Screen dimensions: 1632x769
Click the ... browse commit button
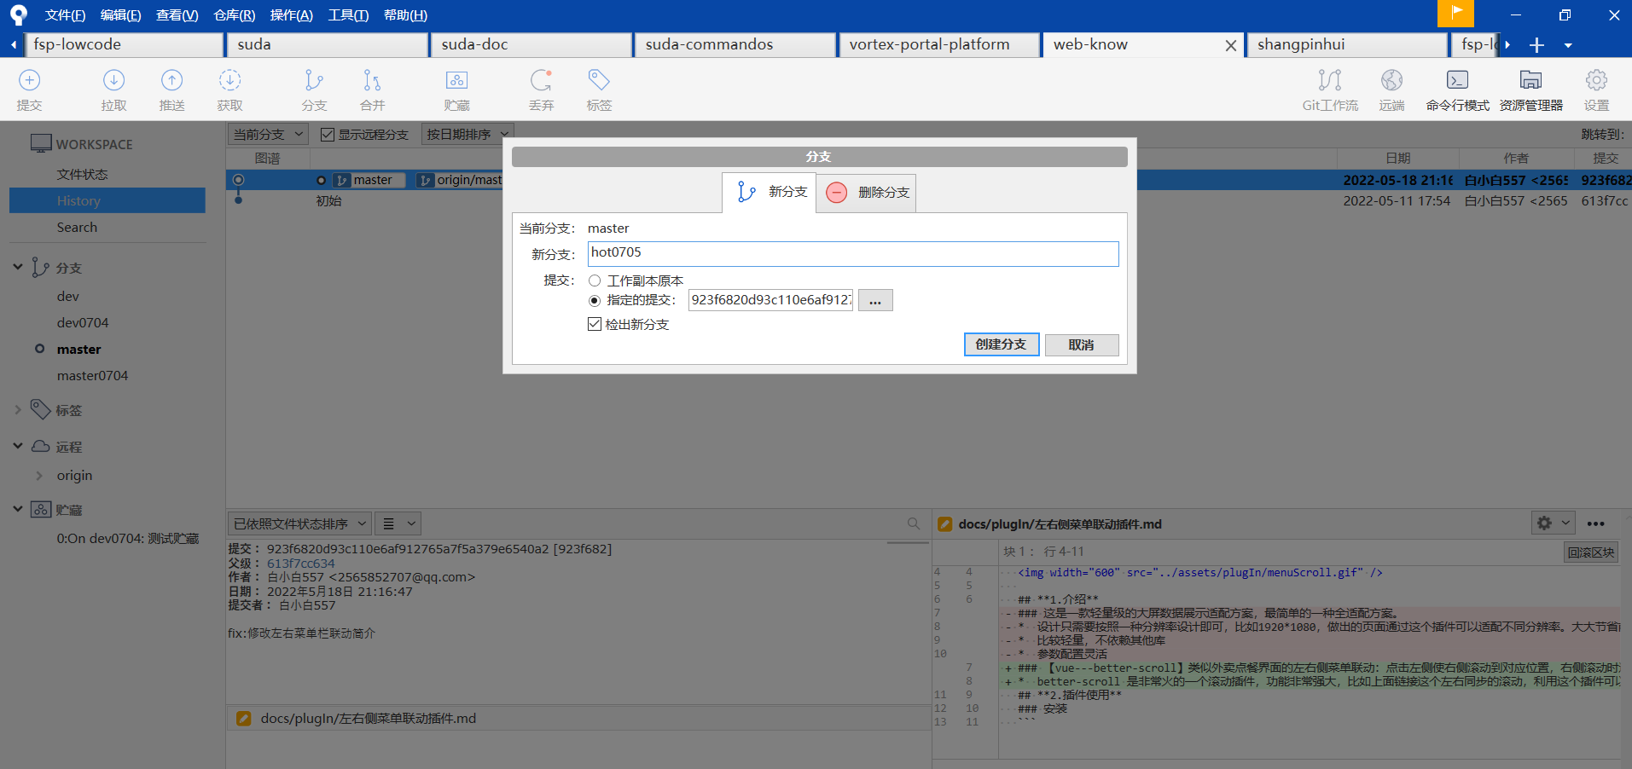tap(875, 300)
